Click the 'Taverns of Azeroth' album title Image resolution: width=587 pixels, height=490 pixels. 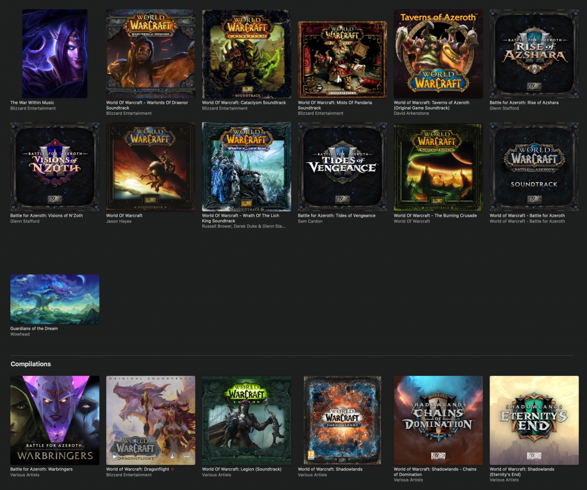pos(431,105)
